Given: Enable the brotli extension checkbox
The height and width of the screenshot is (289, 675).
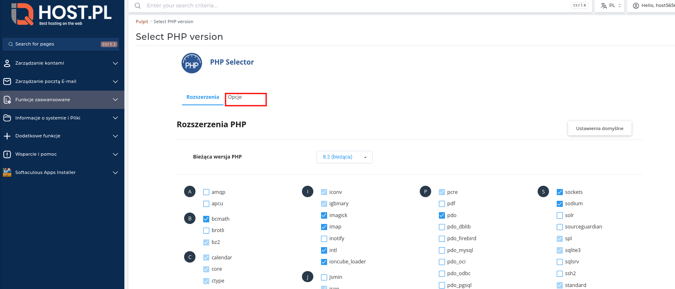Looking at the screenshot, I should [206, 230].
